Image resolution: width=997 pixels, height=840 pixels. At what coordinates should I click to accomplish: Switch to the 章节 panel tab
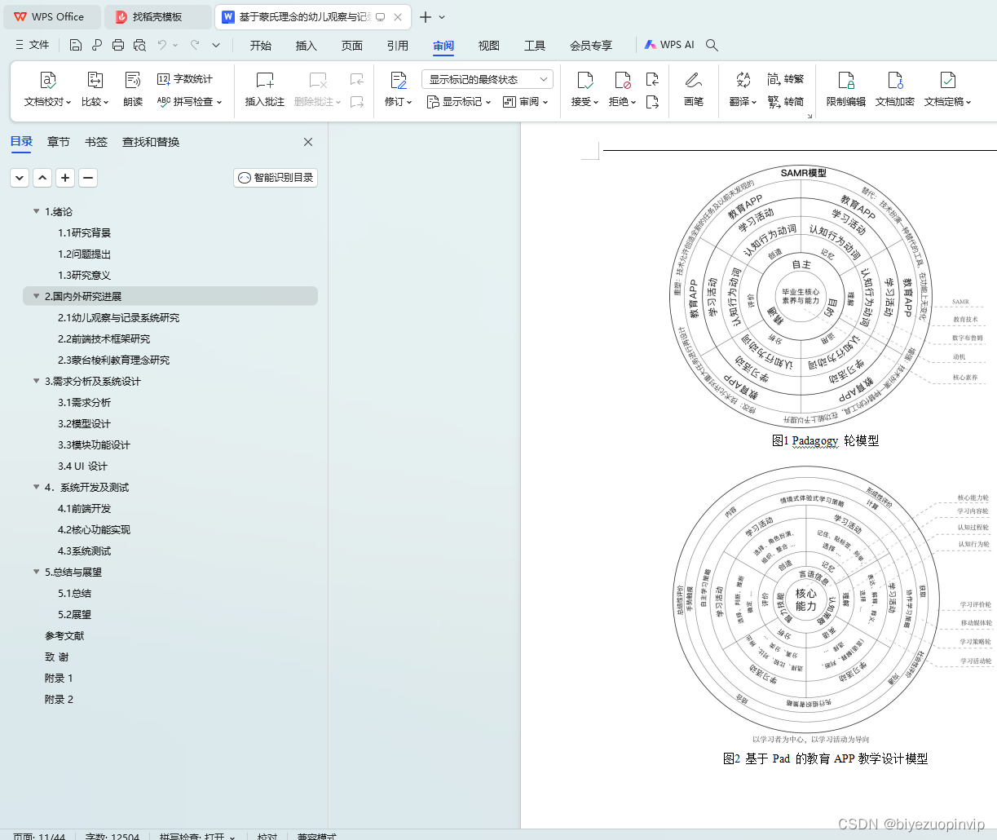(59, 142)
